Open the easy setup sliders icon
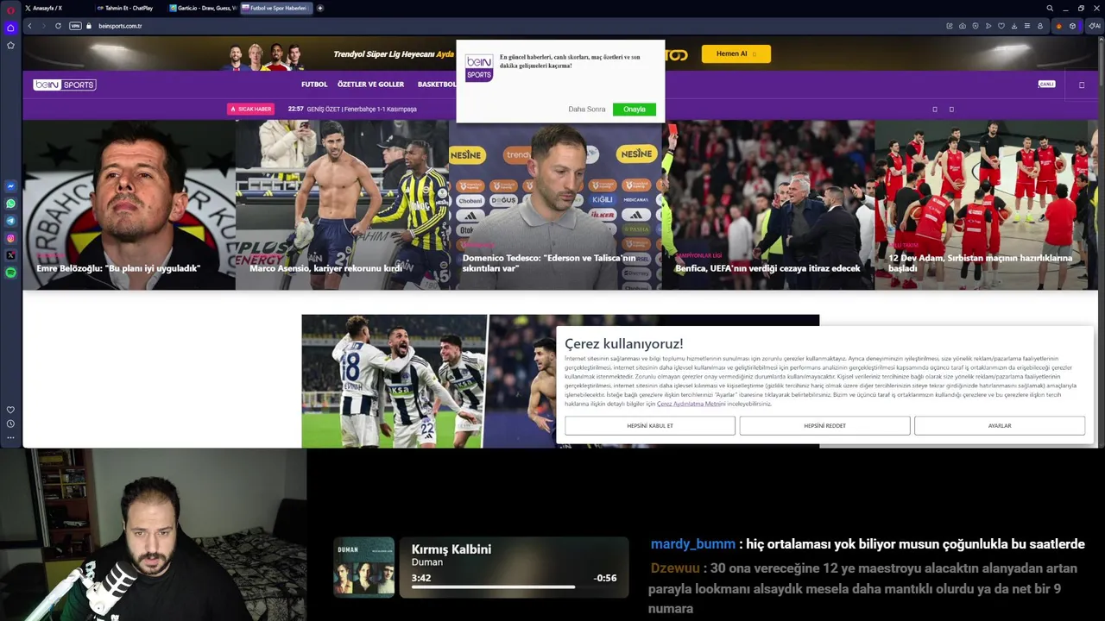Viewport: 1105px width, 621px height. pyautogui.click(x=1027, y=26)
